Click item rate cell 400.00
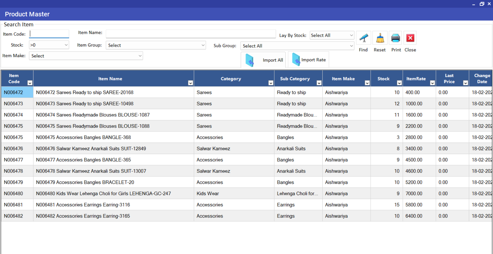This screenshot has height=254, width=493. point(419,92)
